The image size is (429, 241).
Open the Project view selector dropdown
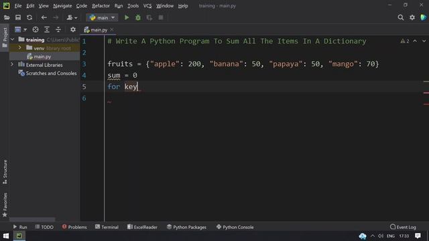tap(21, 29)
